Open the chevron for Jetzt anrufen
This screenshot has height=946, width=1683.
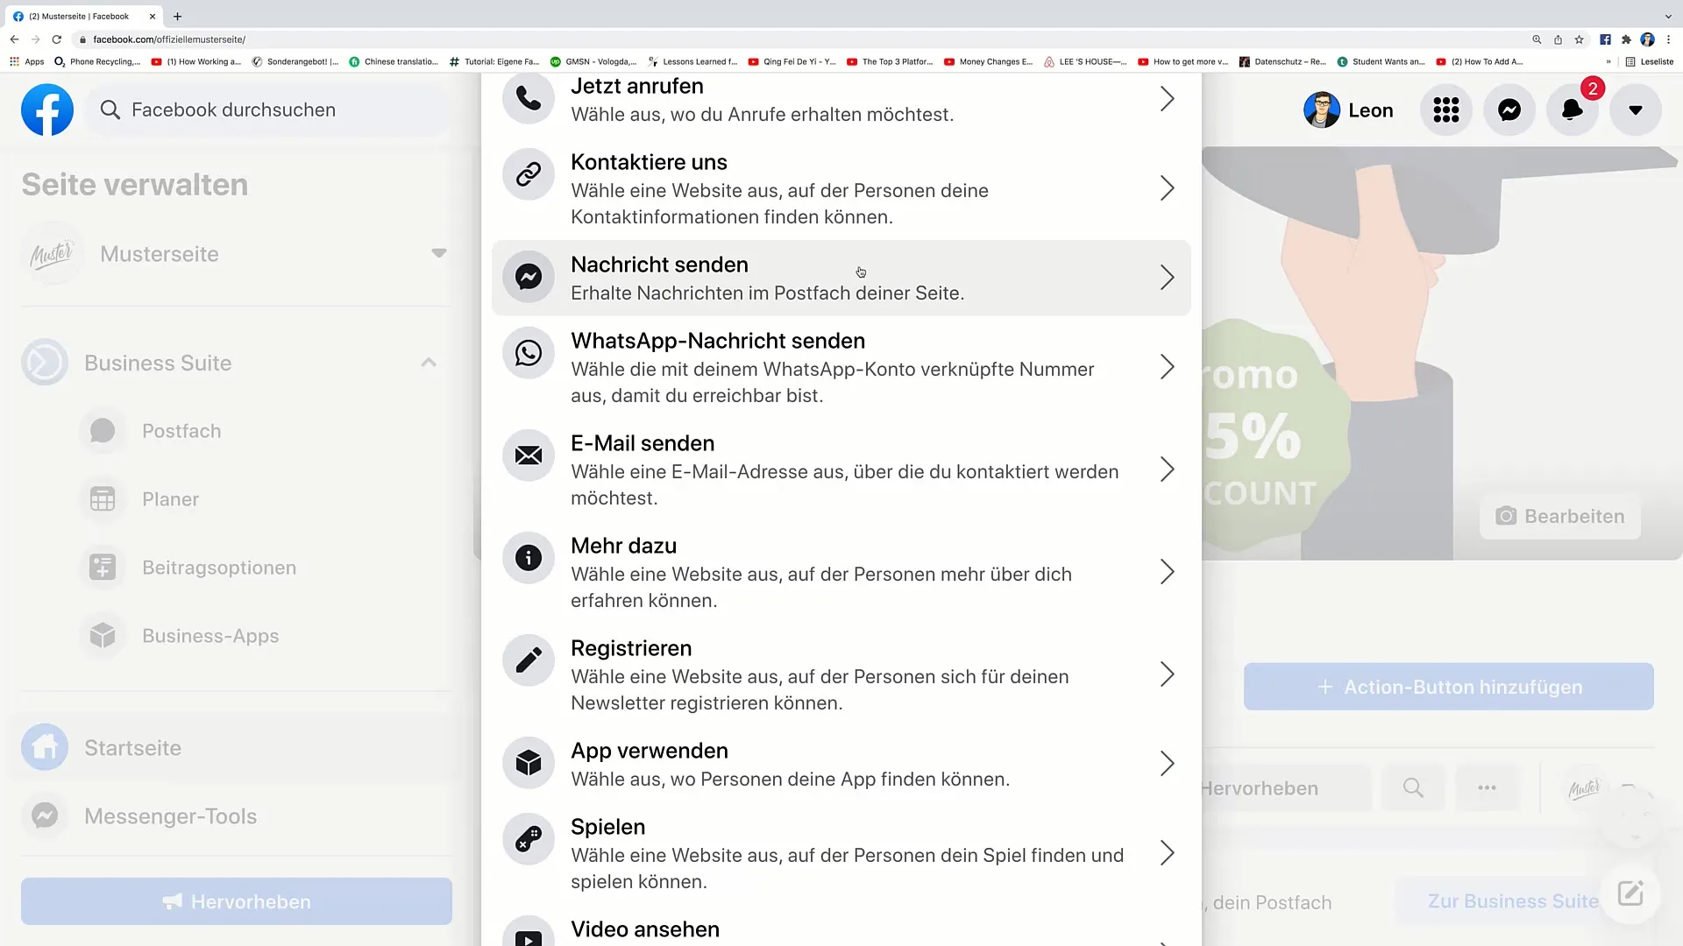(x=1168, y=99)
